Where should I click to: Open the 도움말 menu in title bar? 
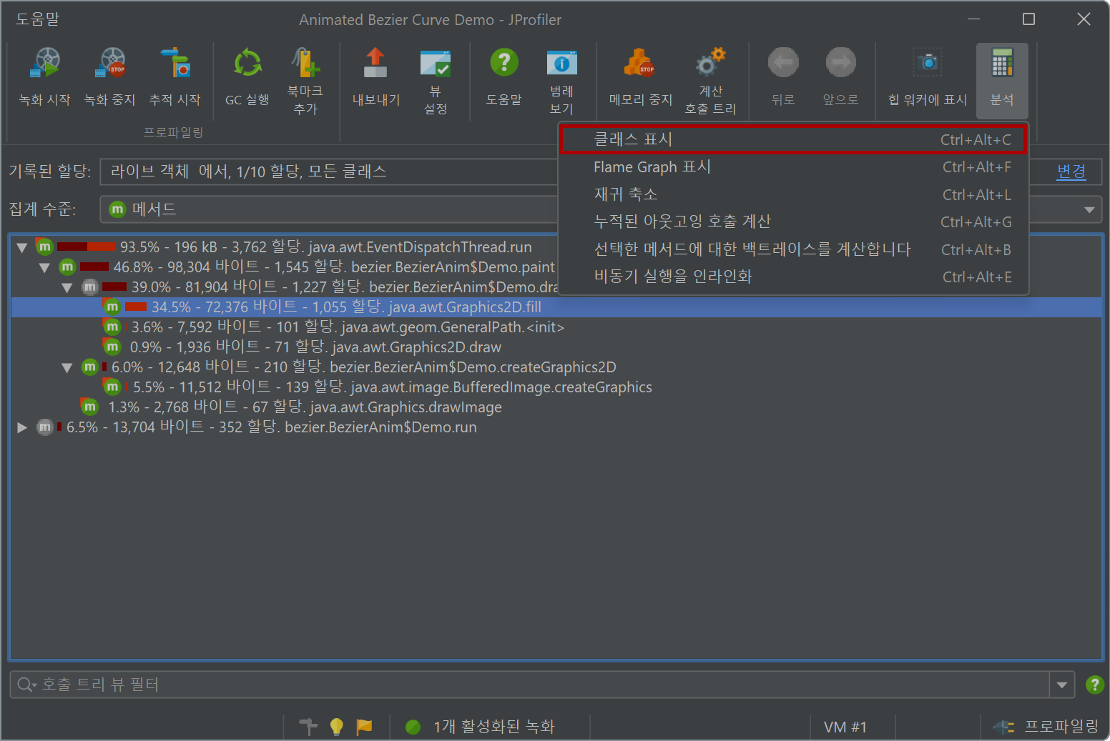[38, 19]
